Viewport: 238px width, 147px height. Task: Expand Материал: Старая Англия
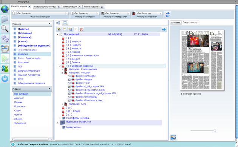tap(62, 69)
